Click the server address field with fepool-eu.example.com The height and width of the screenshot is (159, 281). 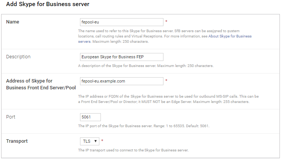[x=121, y=81]
